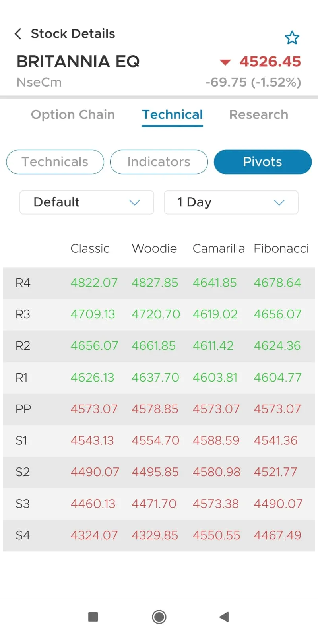Screen dimensions: 318x636
Task: Tap the Woodie column header
Action: (x=154, y=248)
